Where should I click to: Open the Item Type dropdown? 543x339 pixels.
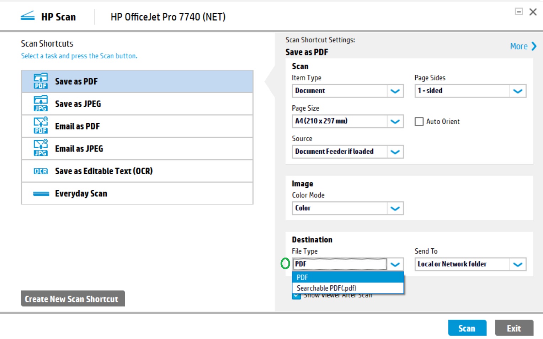tap(395, 91)
